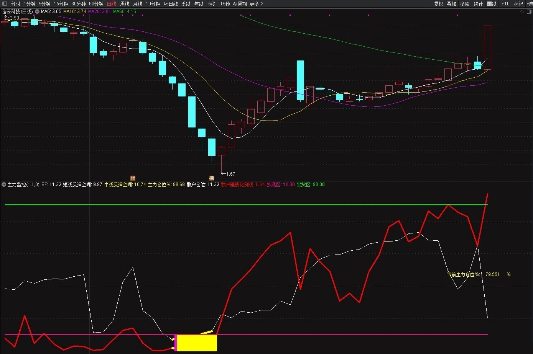
Task: Click the diamond icon in the chart's top-right corner
Action: 522,11
